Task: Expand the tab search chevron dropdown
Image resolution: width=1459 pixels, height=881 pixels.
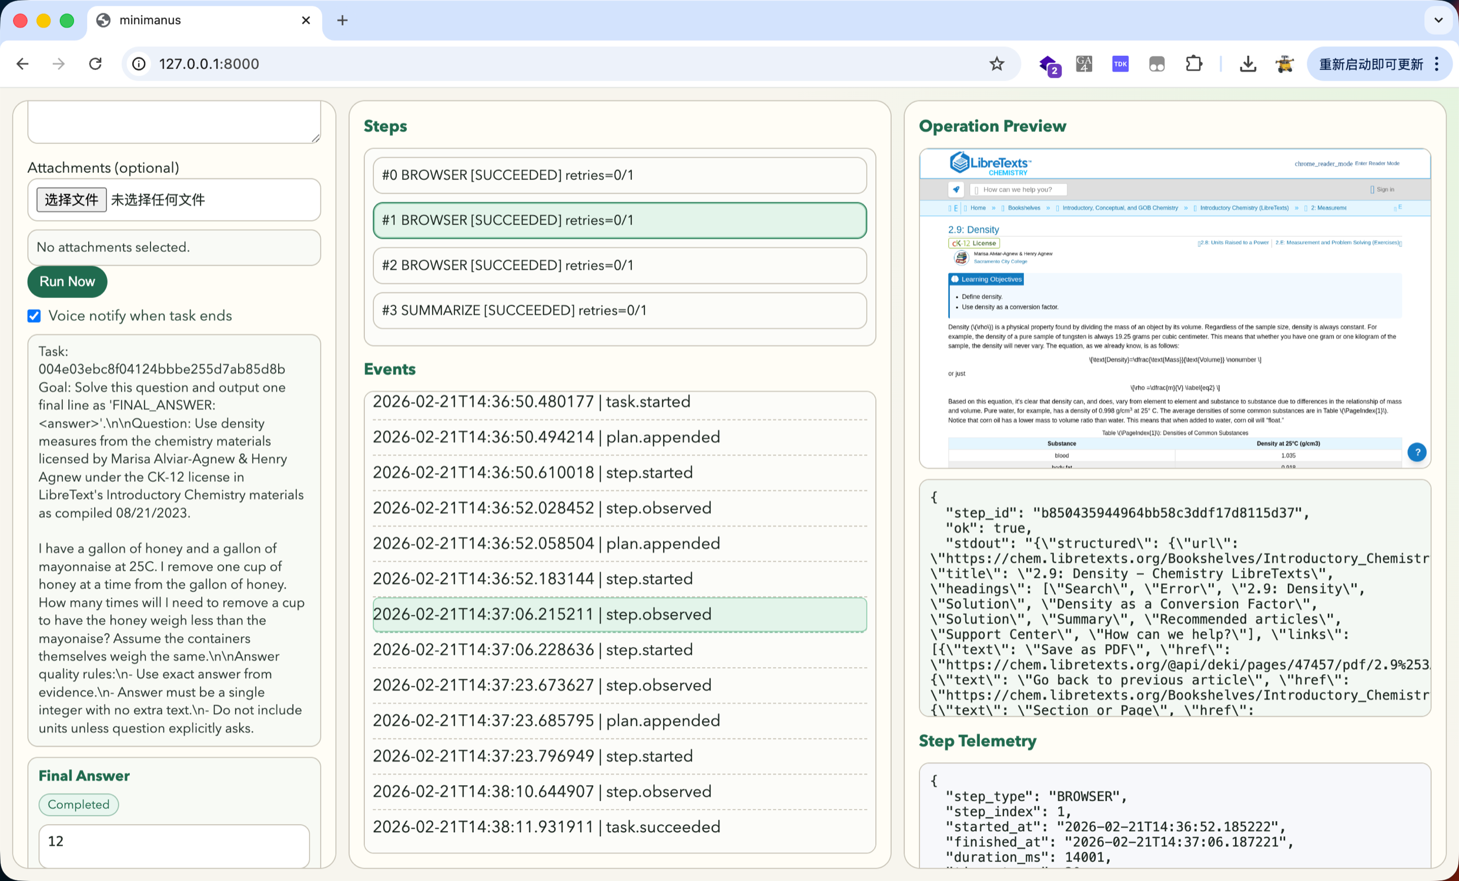Action: pyautogui.click(x=1438, y=20)
